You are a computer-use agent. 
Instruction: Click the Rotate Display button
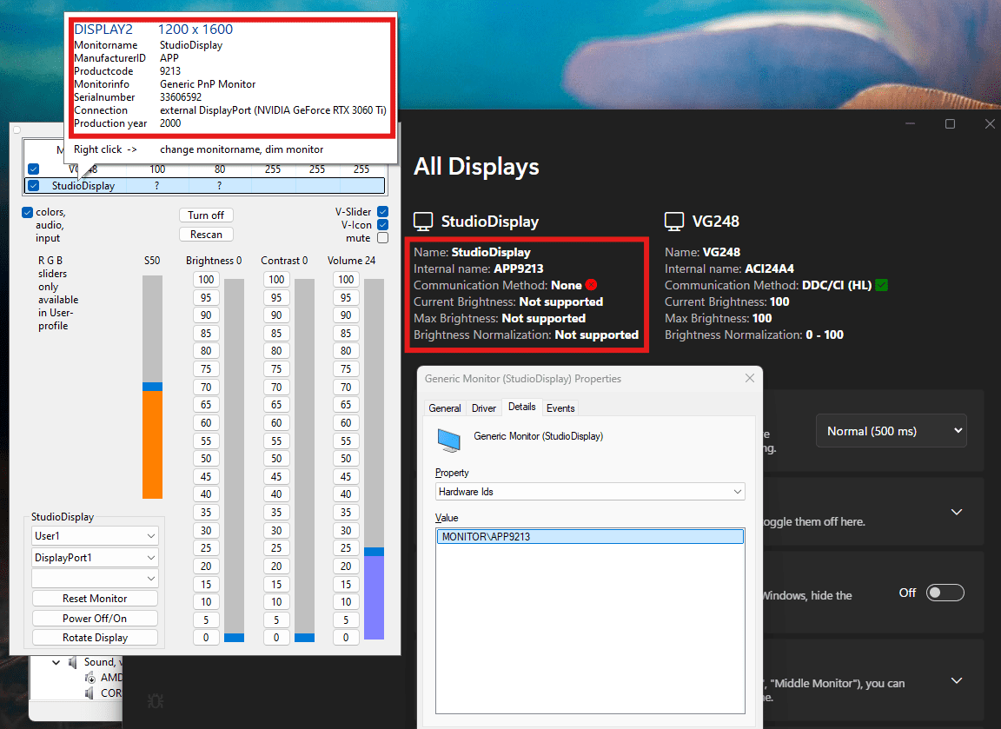pyautogui.click(x=95, y=638)
